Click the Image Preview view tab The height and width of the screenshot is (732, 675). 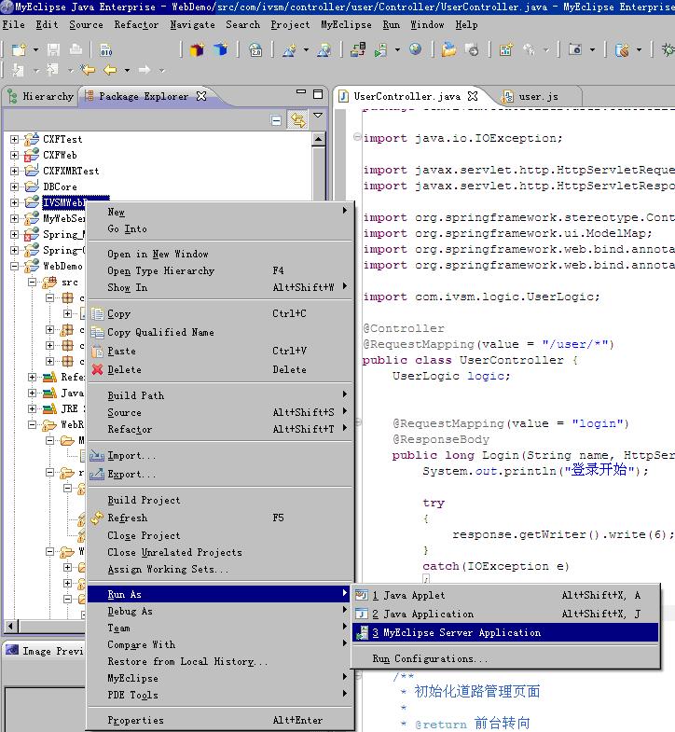pos(45,651)
